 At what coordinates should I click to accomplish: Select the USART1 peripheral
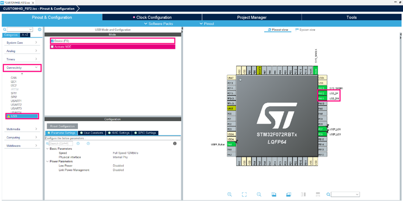coord(16,101)
